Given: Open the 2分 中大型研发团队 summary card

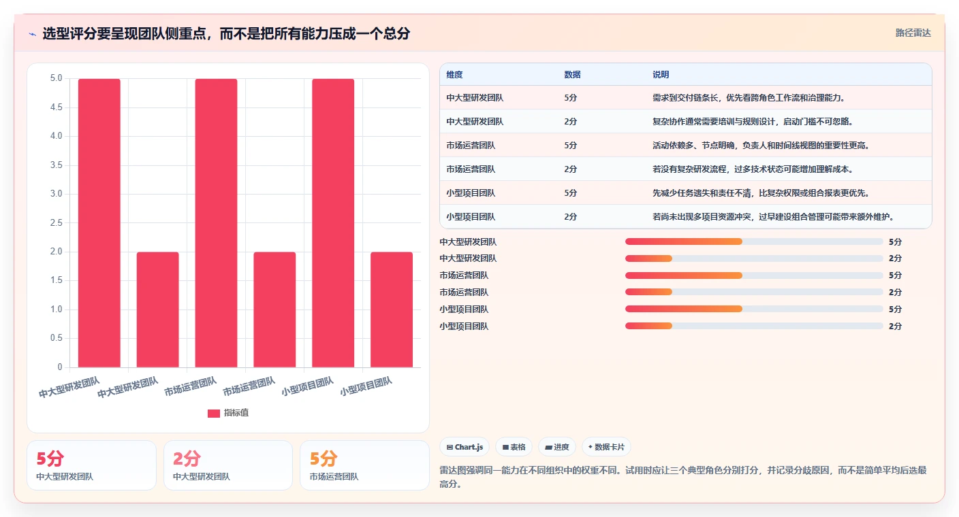Looking at the screenshot, I should pyautogui.click(x=228, y=465).
